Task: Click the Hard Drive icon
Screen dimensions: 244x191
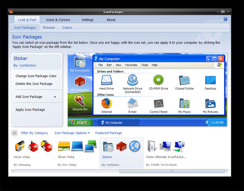Action: pyautogui.click(x=106, y=80)
